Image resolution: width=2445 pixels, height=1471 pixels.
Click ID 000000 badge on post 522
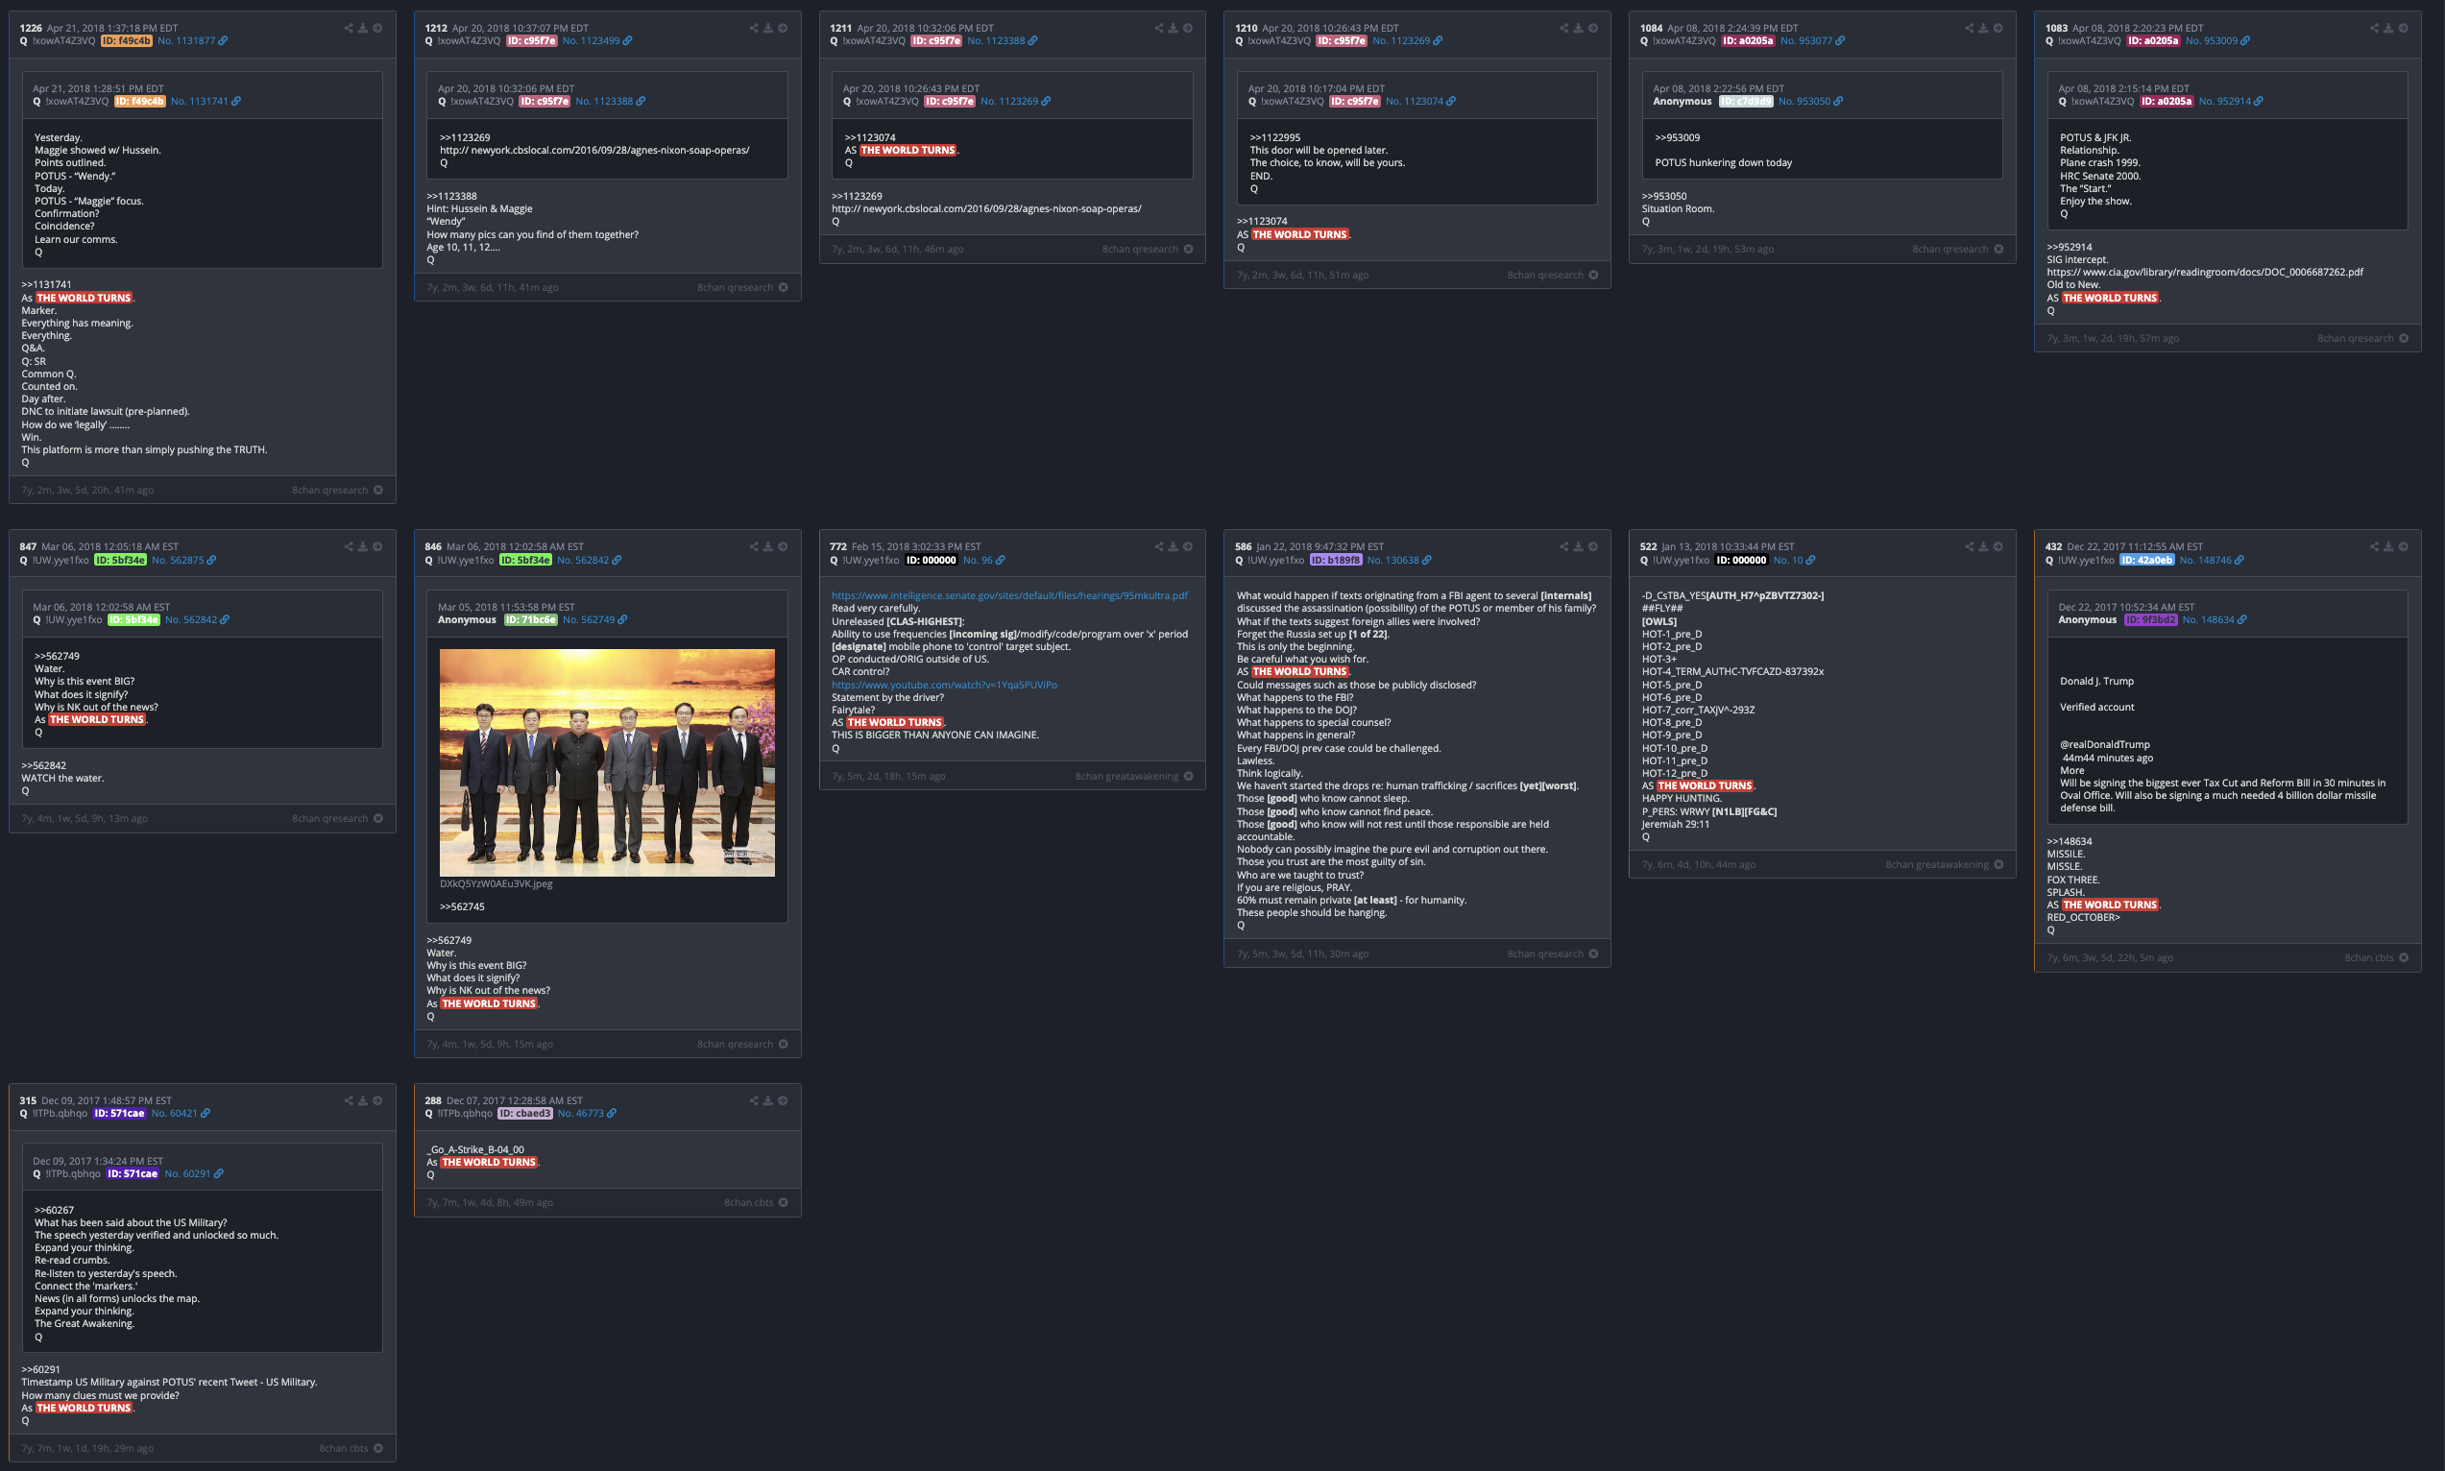(1741, 560)
